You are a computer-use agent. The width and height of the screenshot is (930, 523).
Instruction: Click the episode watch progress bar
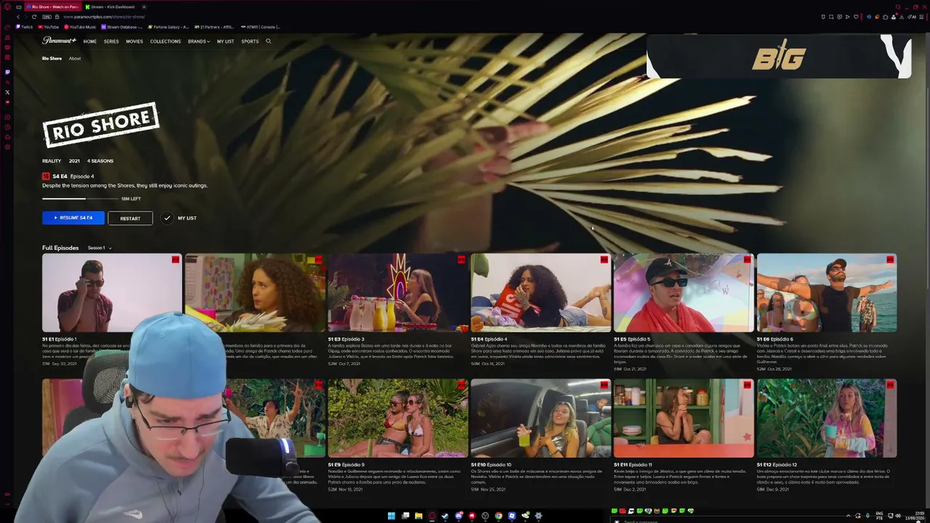tap(80, 198)
